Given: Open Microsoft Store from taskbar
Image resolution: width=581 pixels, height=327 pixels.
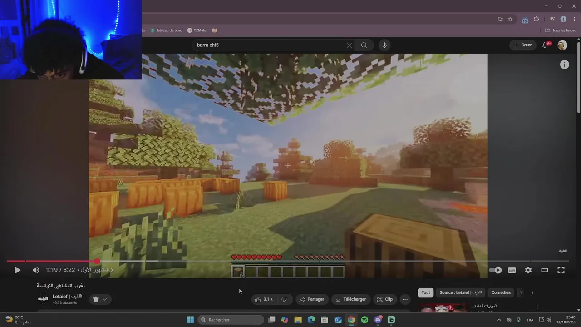Looking at the screenshot, I should 325,320.
